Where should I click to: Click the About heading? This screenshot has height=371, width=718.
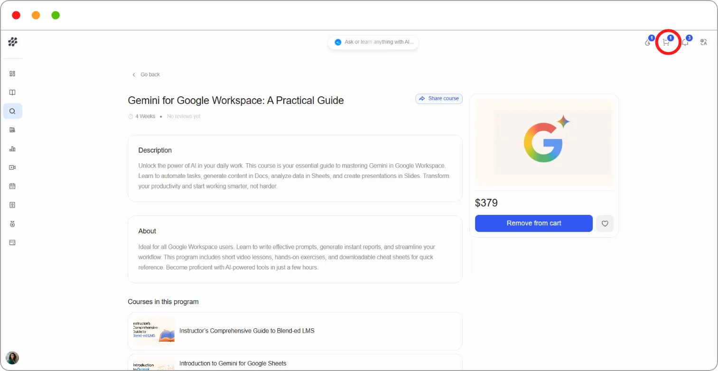click(x=147, y=231)
